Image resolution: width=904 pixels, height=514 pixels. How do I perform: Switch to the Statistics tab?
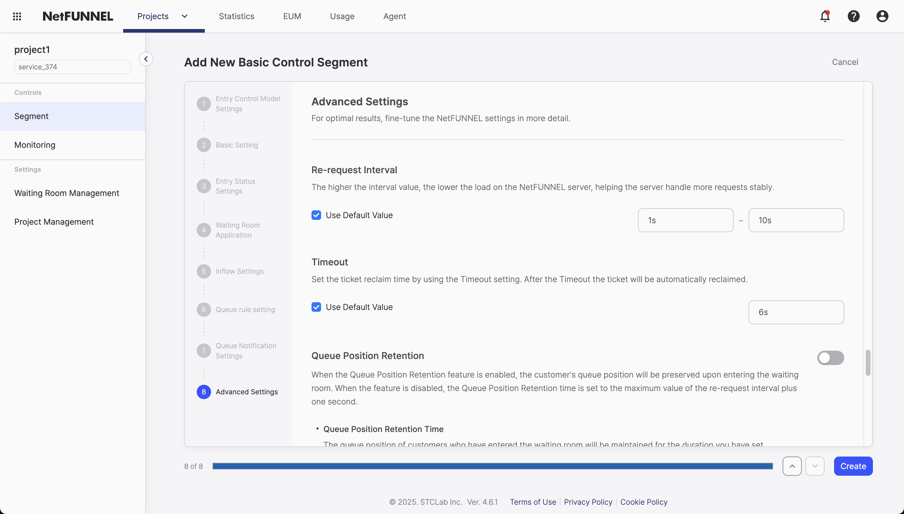pos(236,16)
